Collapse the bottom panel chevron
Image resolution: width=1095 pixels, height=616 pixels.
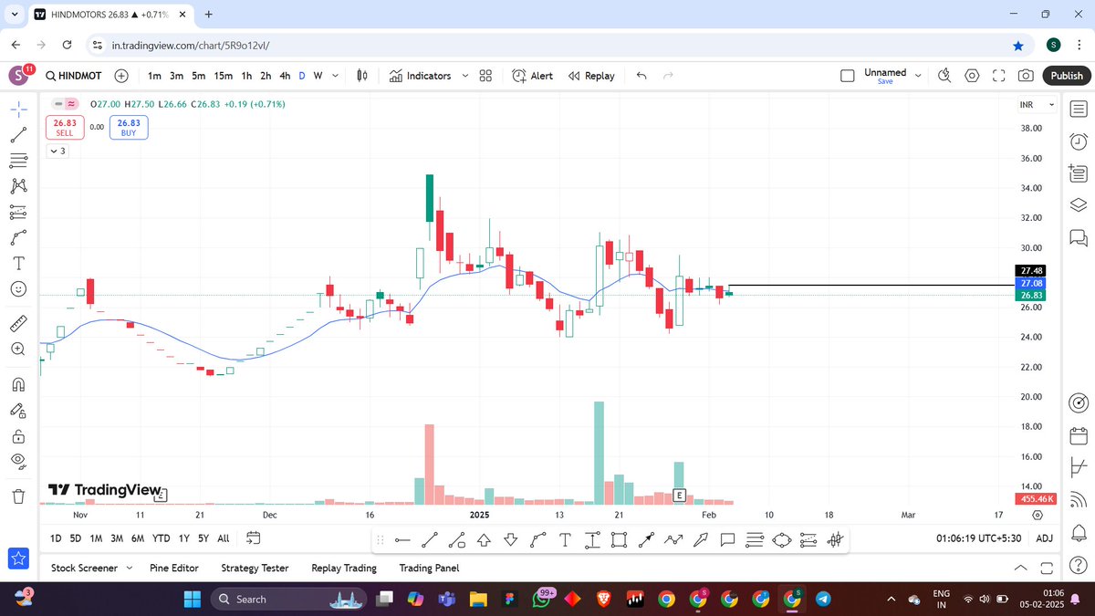pyautogui.click(x=1020, y=568)
